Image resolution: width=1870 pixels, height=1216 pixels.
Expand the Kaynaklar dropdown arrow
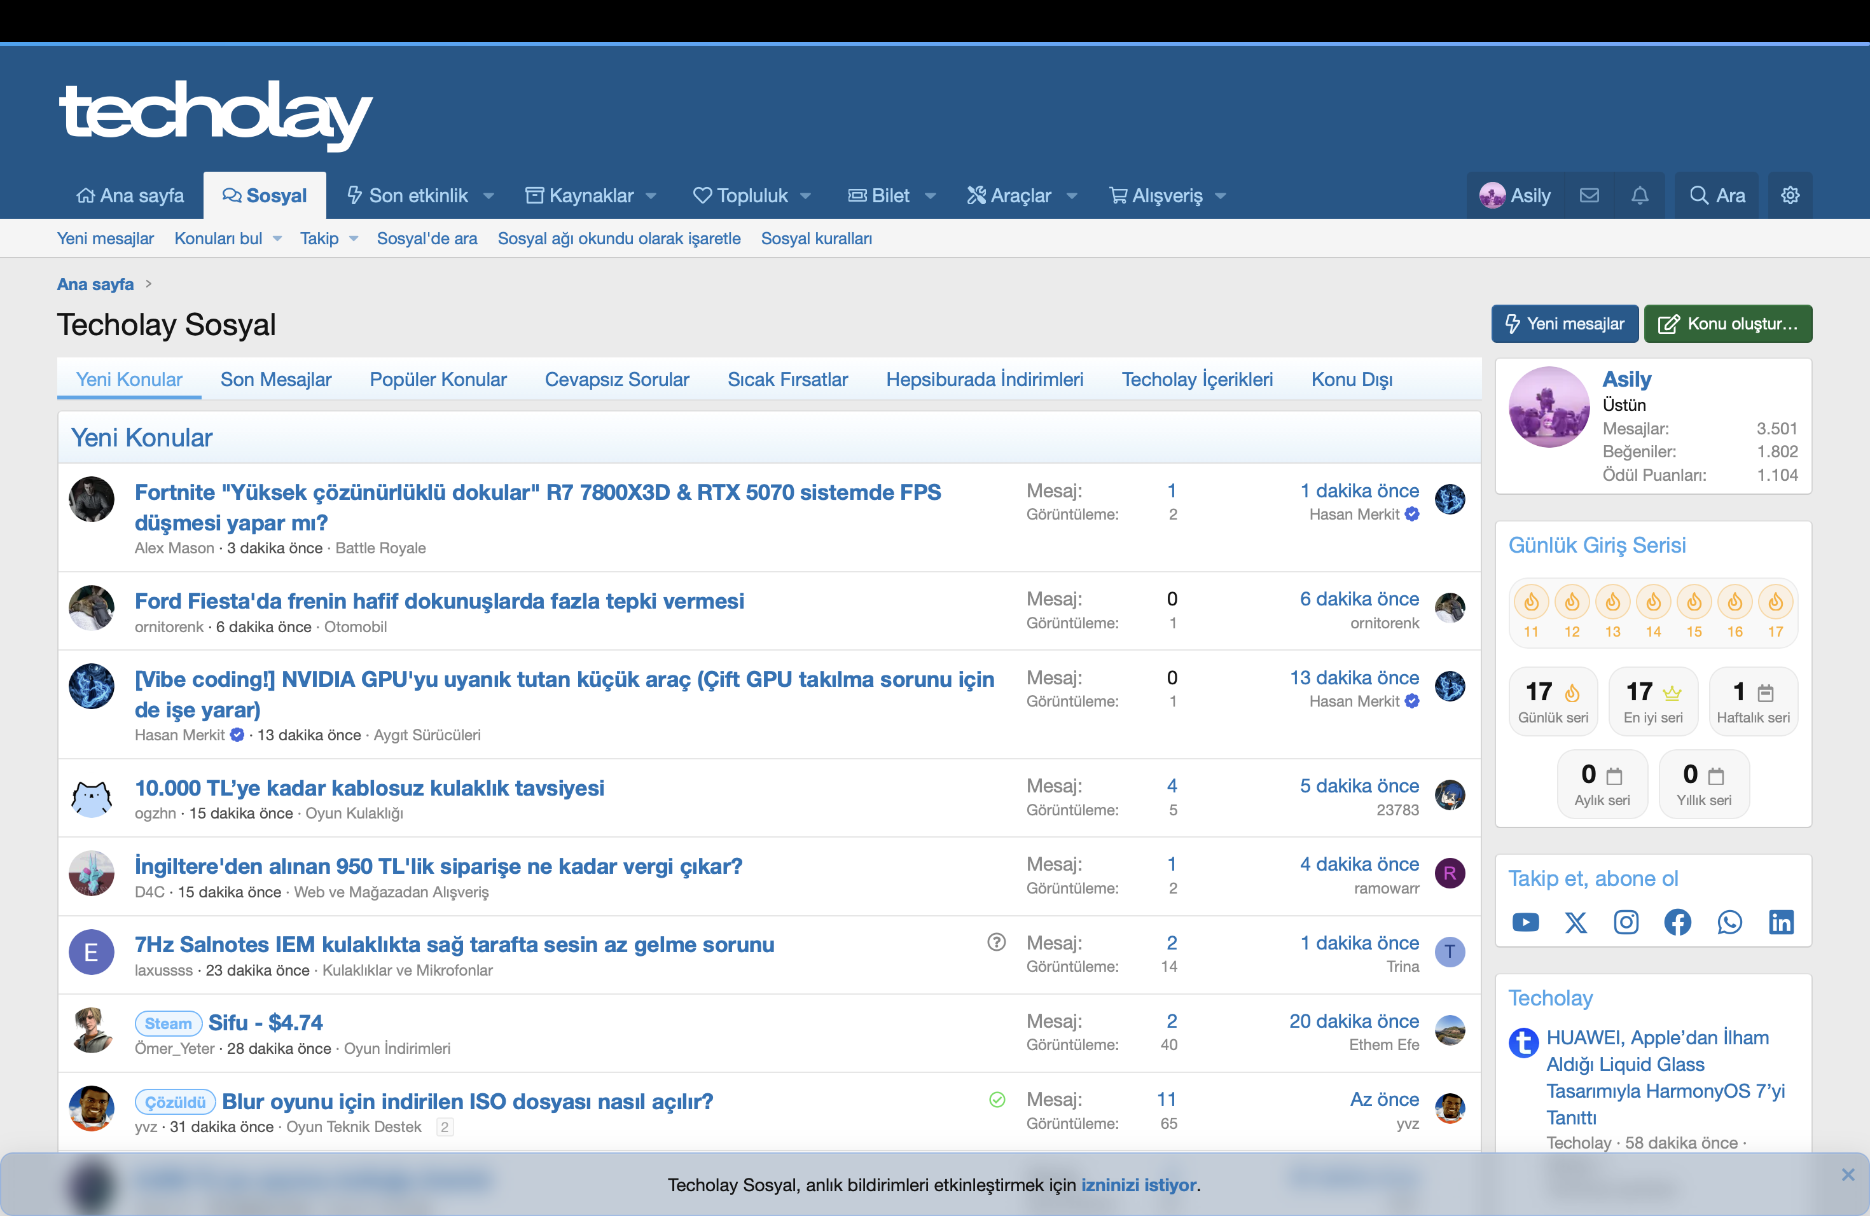click(x=651, y=197)
